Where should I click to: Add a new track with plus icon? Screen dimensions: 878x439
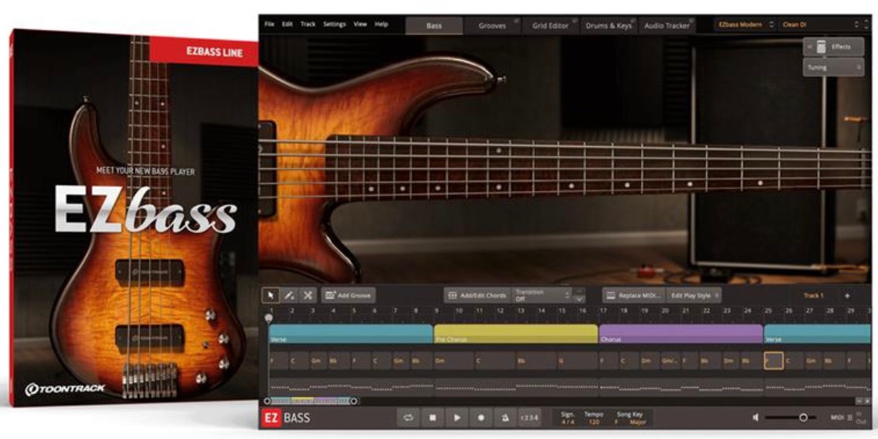(847, 295)
